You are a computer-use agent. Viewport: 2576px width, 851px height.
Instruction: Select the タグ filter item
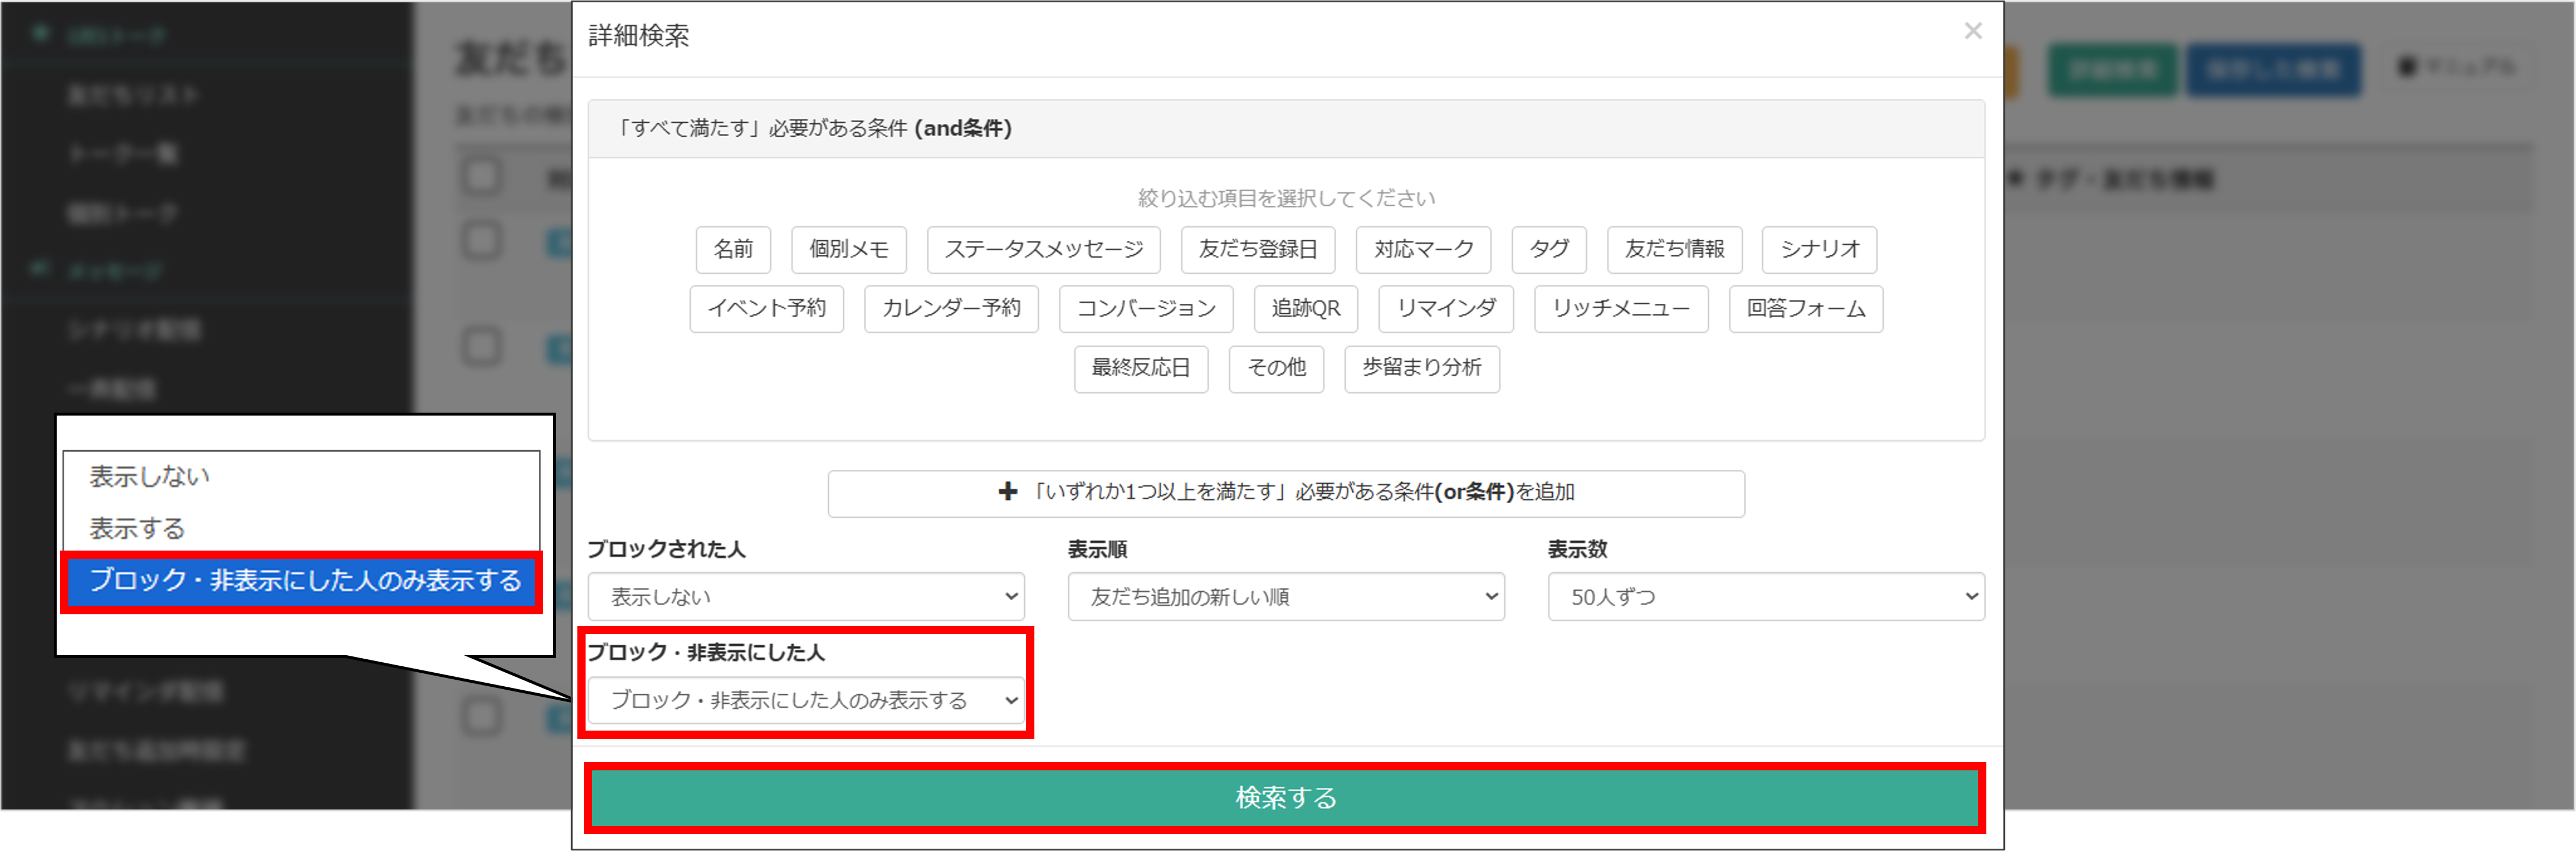(x=1548, y=249)
